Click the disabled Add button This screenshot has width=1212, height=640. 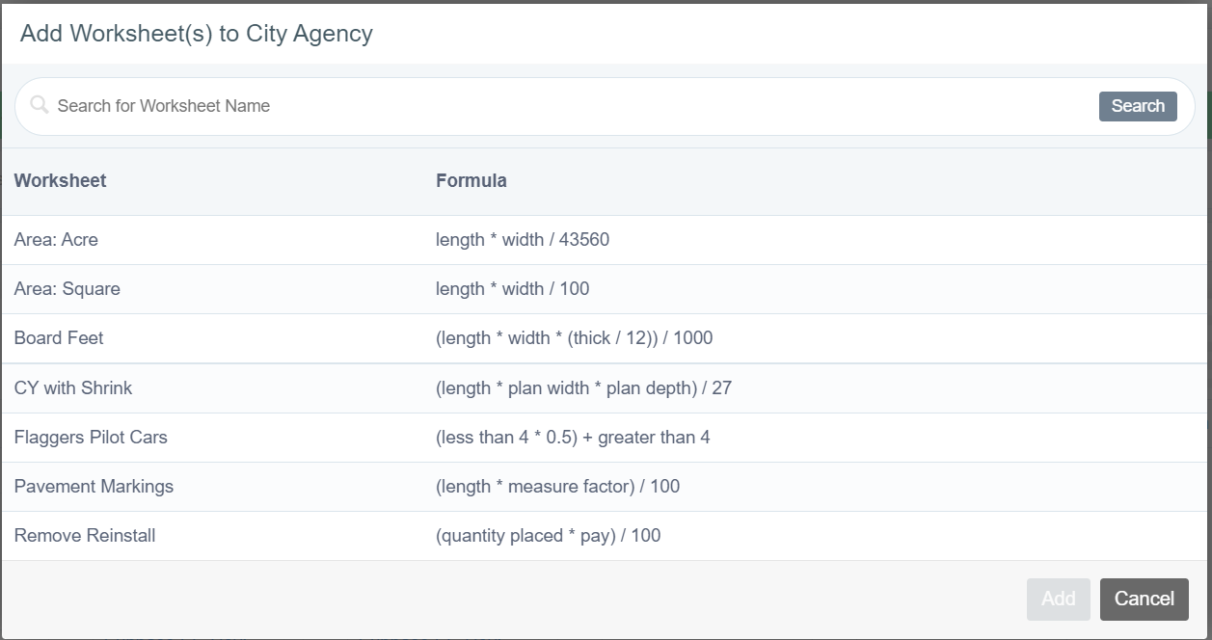click(1058, 599)
